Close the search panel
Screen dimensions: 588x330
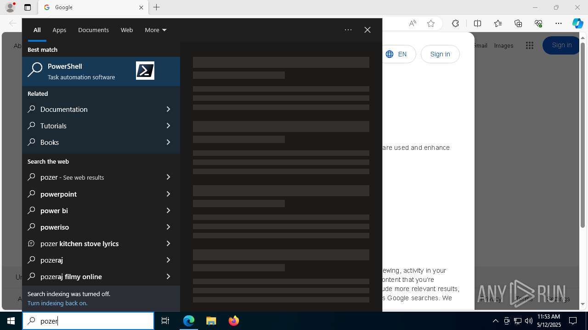[367, 30]
